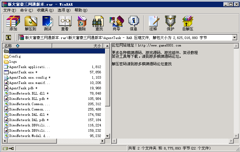Expand the archive path dropdown
Screen dimensions: 240x152
[x=234, y=37]
